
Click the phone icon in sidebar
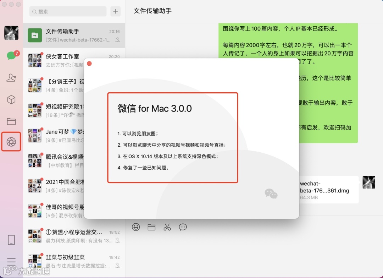click(x=11, y=240)
